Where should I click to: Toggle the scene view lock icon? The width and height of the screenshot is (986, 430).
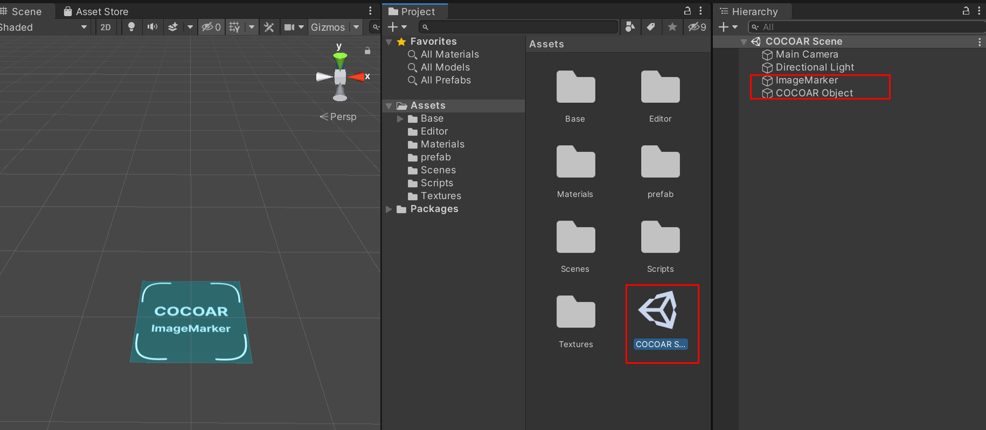coord(367,51)
